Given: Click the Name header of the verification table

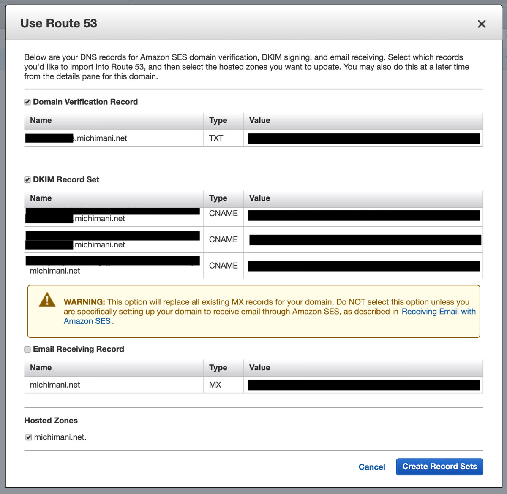Looking at the screenshot, I should click(41, 120).
